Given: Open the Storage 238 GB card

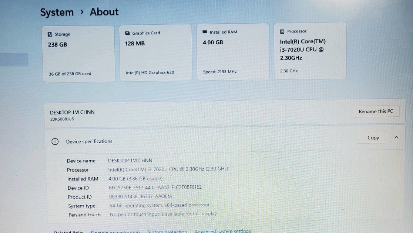Looking at the screenshot, I should 78,54.
